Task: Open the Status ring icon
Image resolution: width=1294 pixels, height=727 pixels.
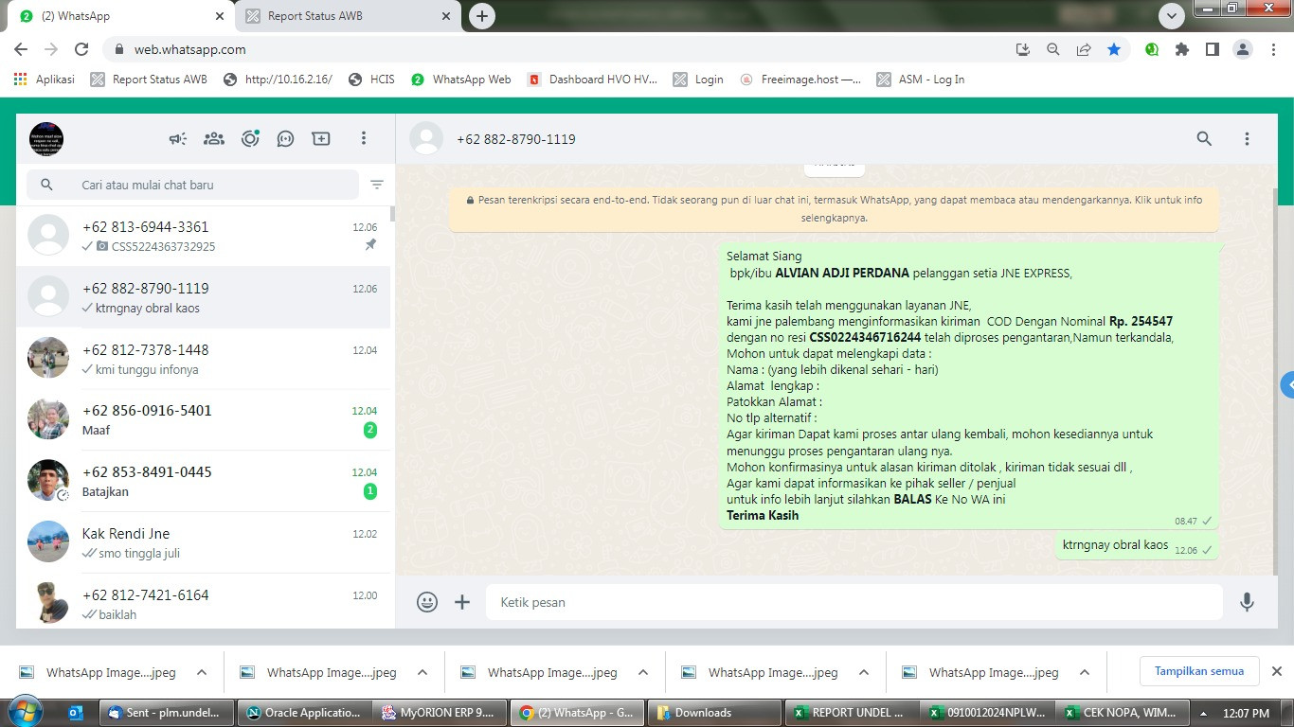Action: tap(250, 139)
